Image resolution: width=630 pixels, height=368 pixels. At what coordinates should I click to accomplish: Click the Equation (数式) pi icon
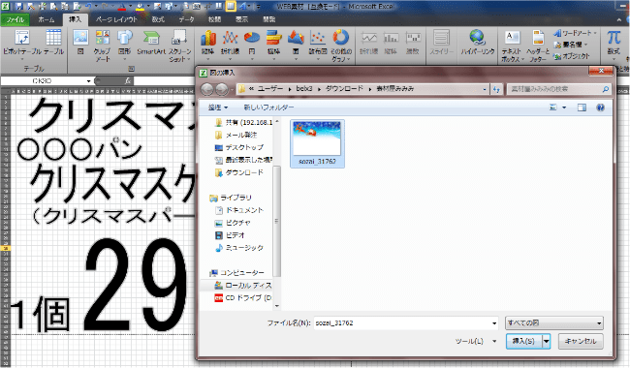[614, 38]
